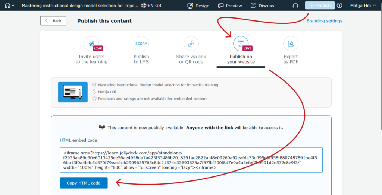Expand the home menu dropdown arrow

tap(13, 6)
